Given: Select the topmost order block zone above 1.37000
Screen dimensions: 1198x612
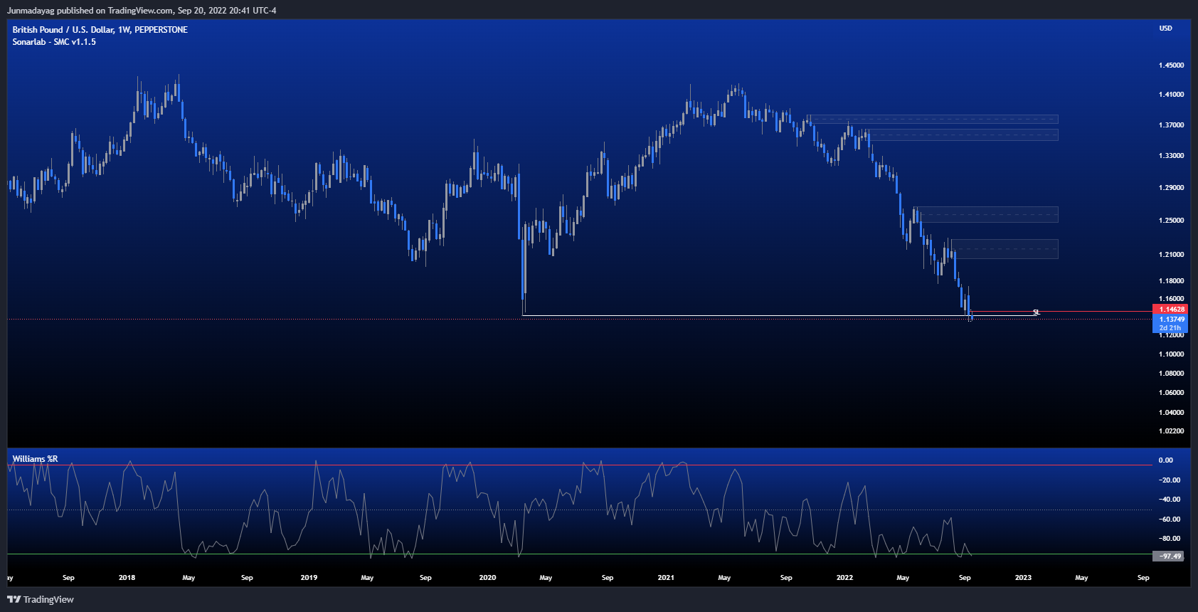Looking at the screenshot, I should click(933, 120).
